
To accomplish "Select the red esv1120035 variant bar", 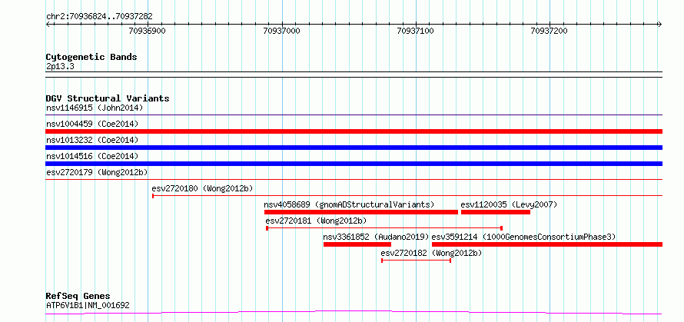I will click(x=496, y=212).
